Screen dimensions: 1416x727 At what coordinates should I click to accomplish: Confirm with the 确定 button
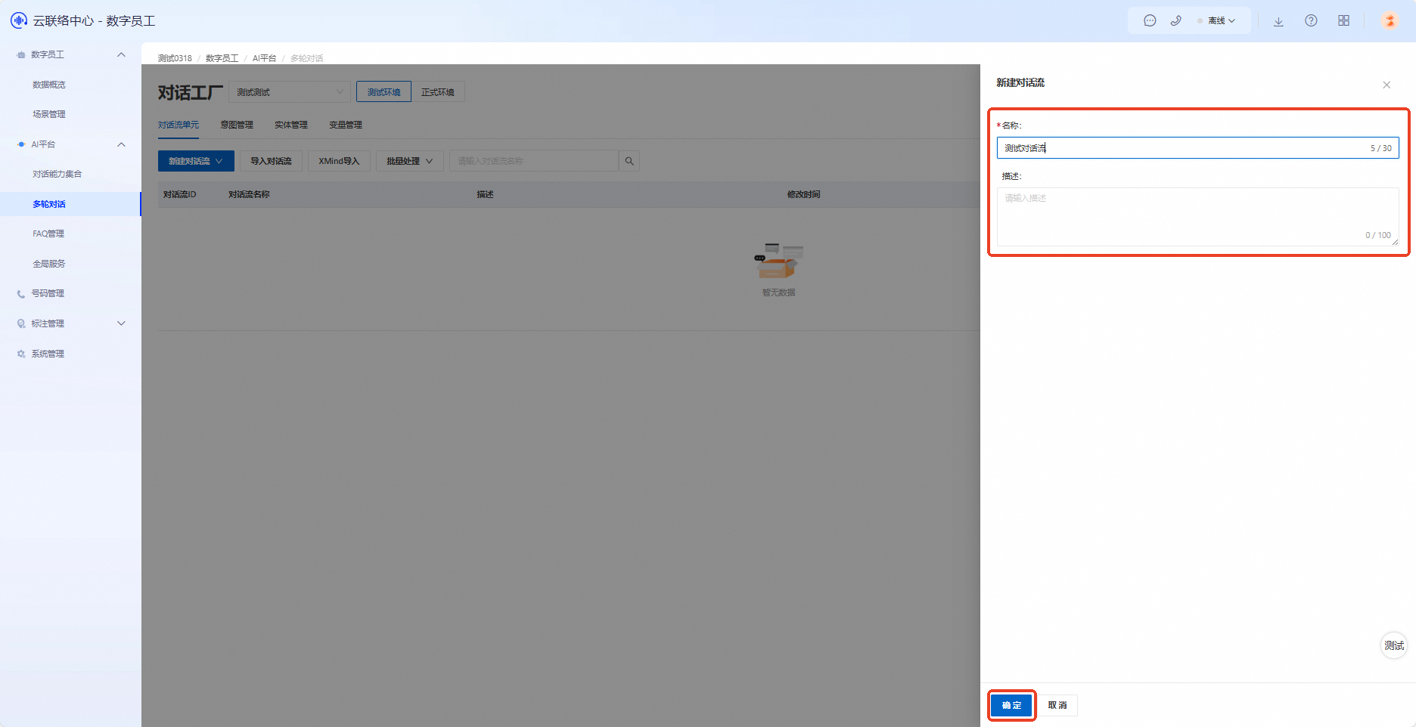coord(1011,705)
